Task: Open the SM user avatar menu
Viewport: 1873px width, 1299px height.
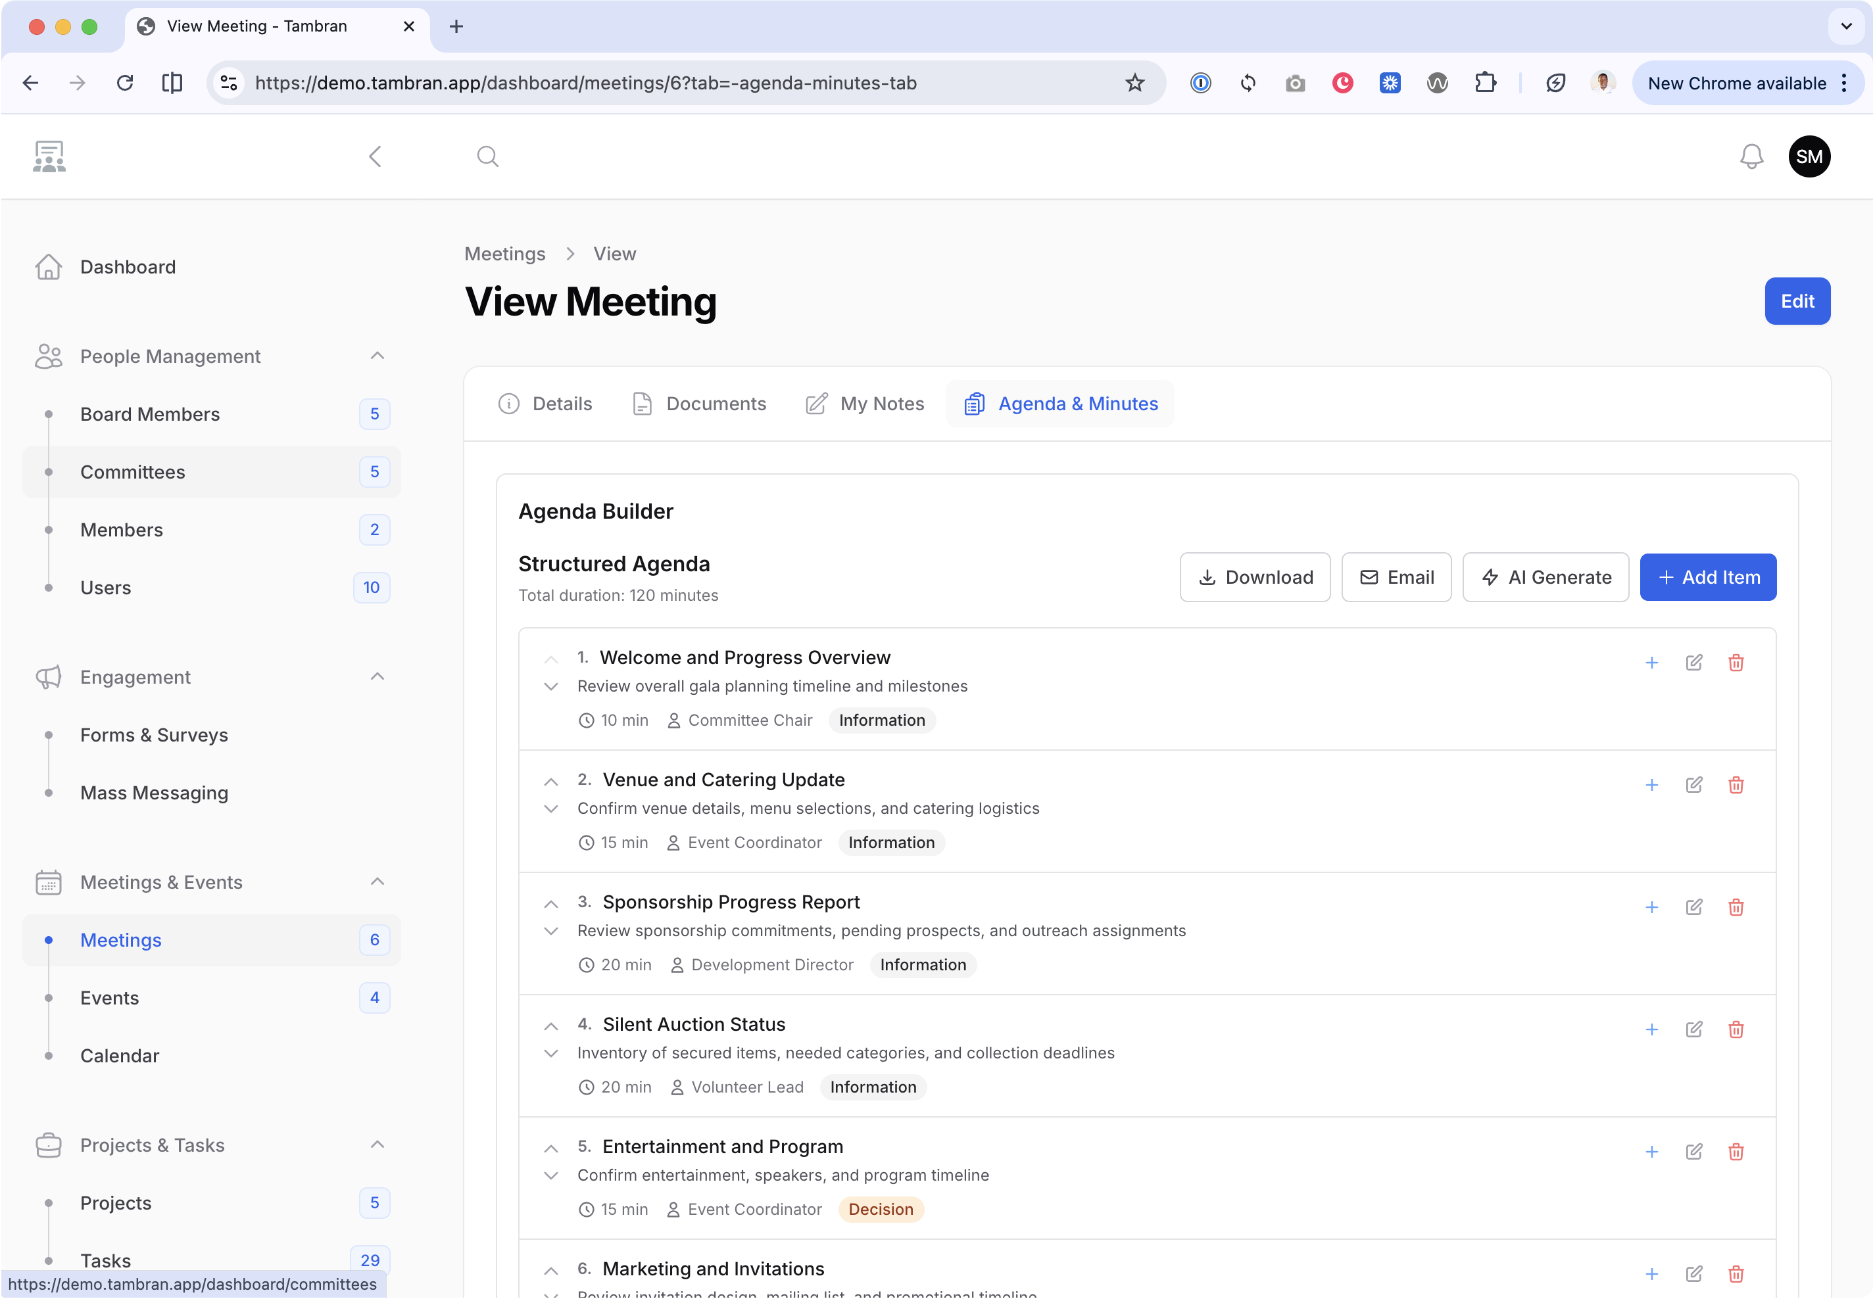Action: tap(1809, 156)
